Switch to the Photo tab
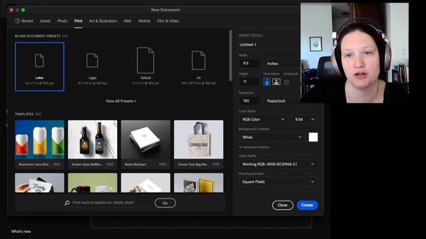 click(x=62, y=21)
